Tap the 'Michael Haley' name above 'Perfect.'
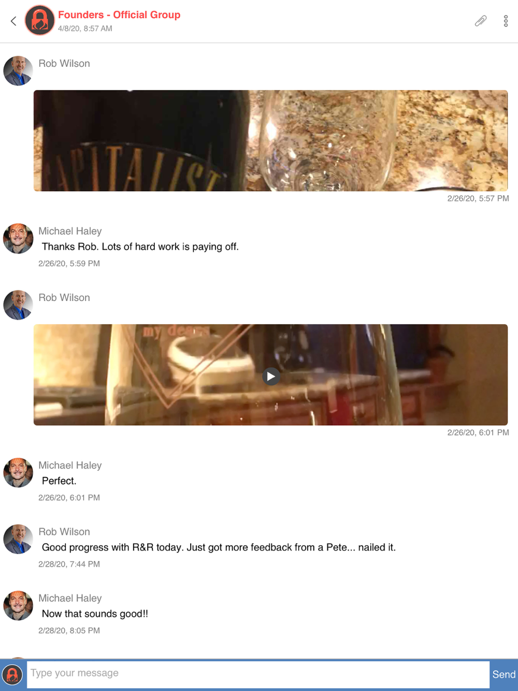This screenshot has width=518, height=691. tap(70, 465)
